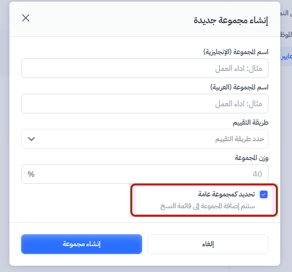Screen dimensions: 292x272
Task: Click the تحديد كمجموعة عامة label text
Action: [x=226, y=194]
